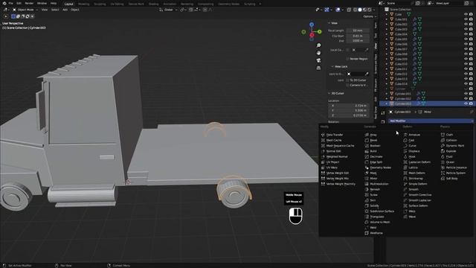Open the Render menu
This screenshot has height=268, width=476.
[29, 3]
